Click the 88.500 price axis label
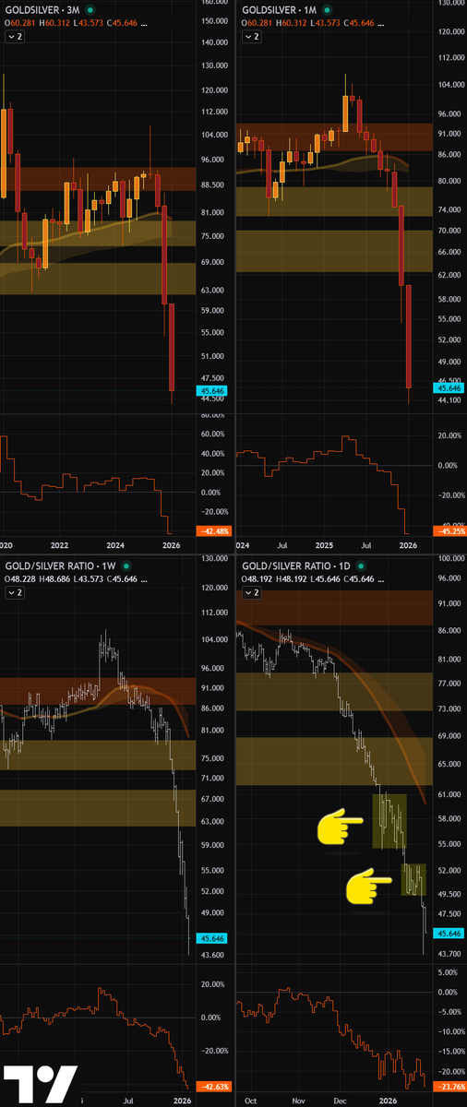467x1107 pixels. [212, 184]
